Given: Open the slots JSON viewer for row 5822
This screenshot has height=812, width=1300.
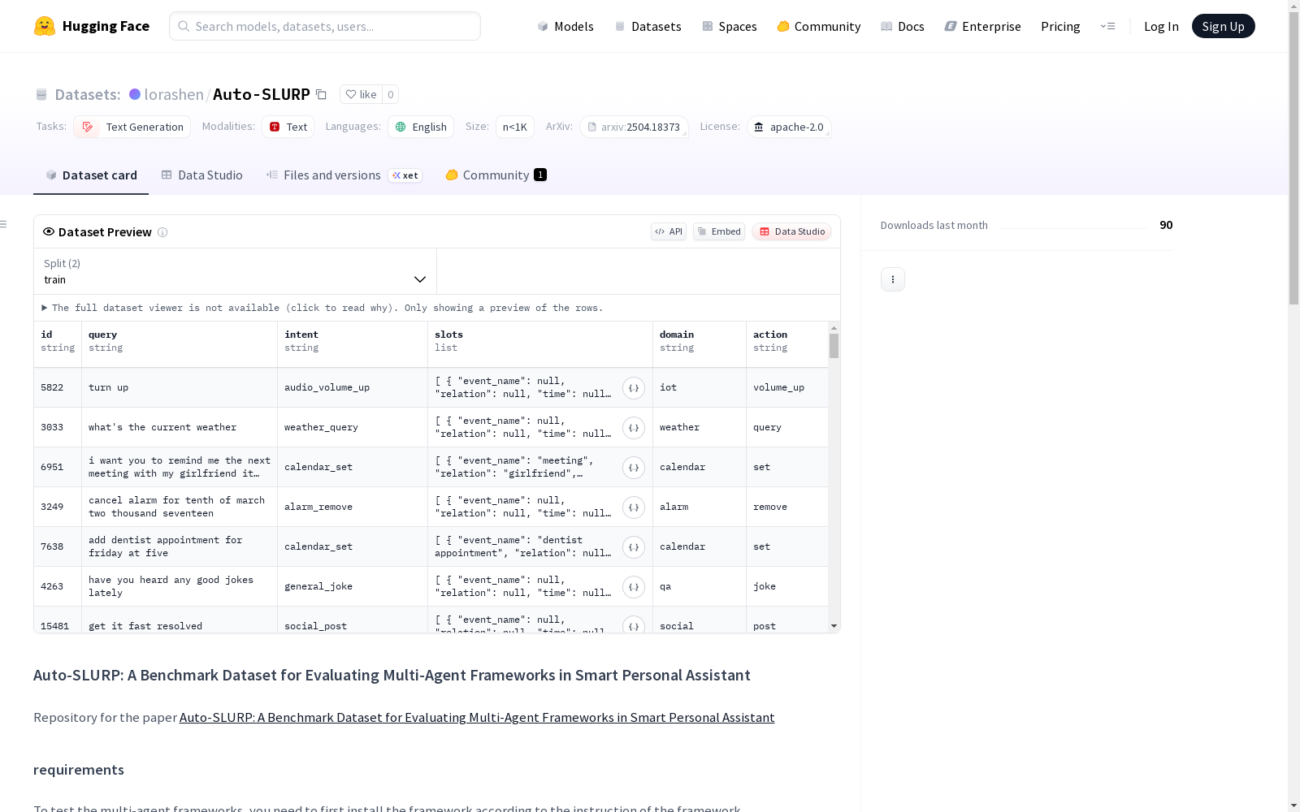Looking at the screenshot, I should point(634,388).
